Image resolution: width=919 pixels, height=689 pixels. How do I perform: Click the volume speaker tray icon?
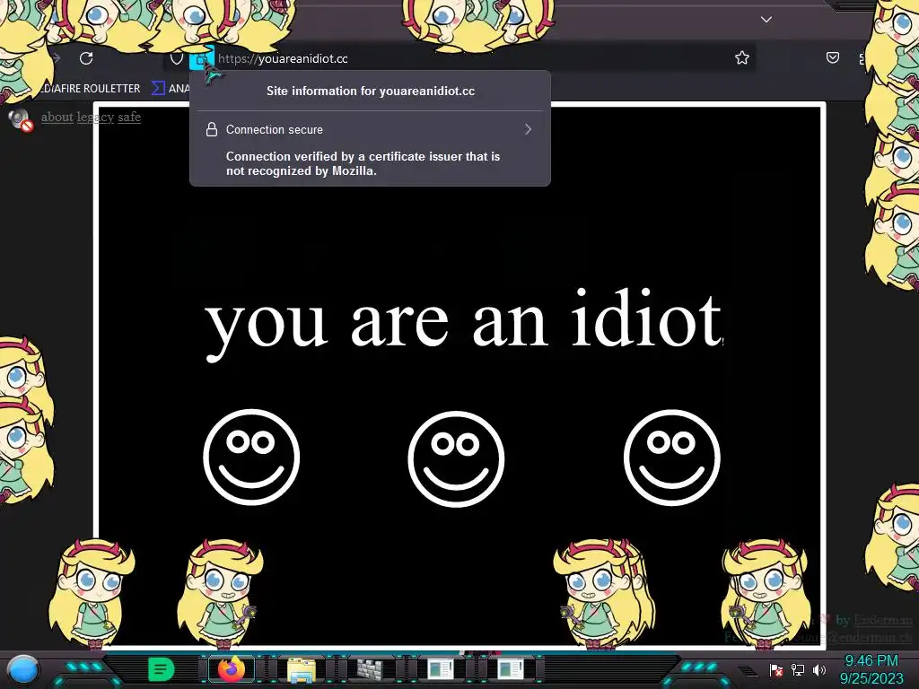pos(818,669)
